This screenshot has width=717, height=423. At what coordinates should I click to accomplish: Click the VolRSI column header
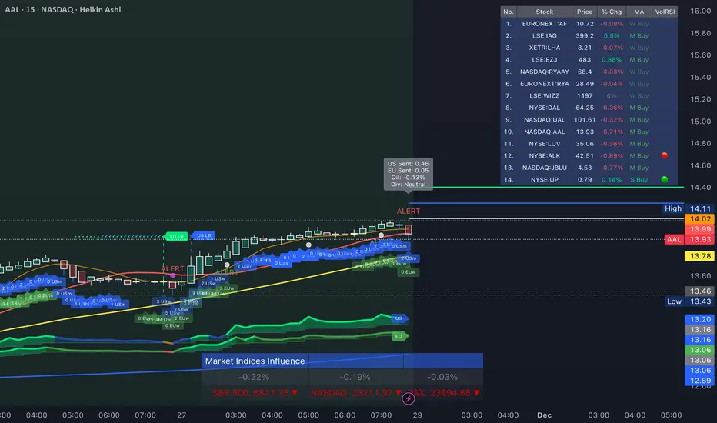pos(665,12)
